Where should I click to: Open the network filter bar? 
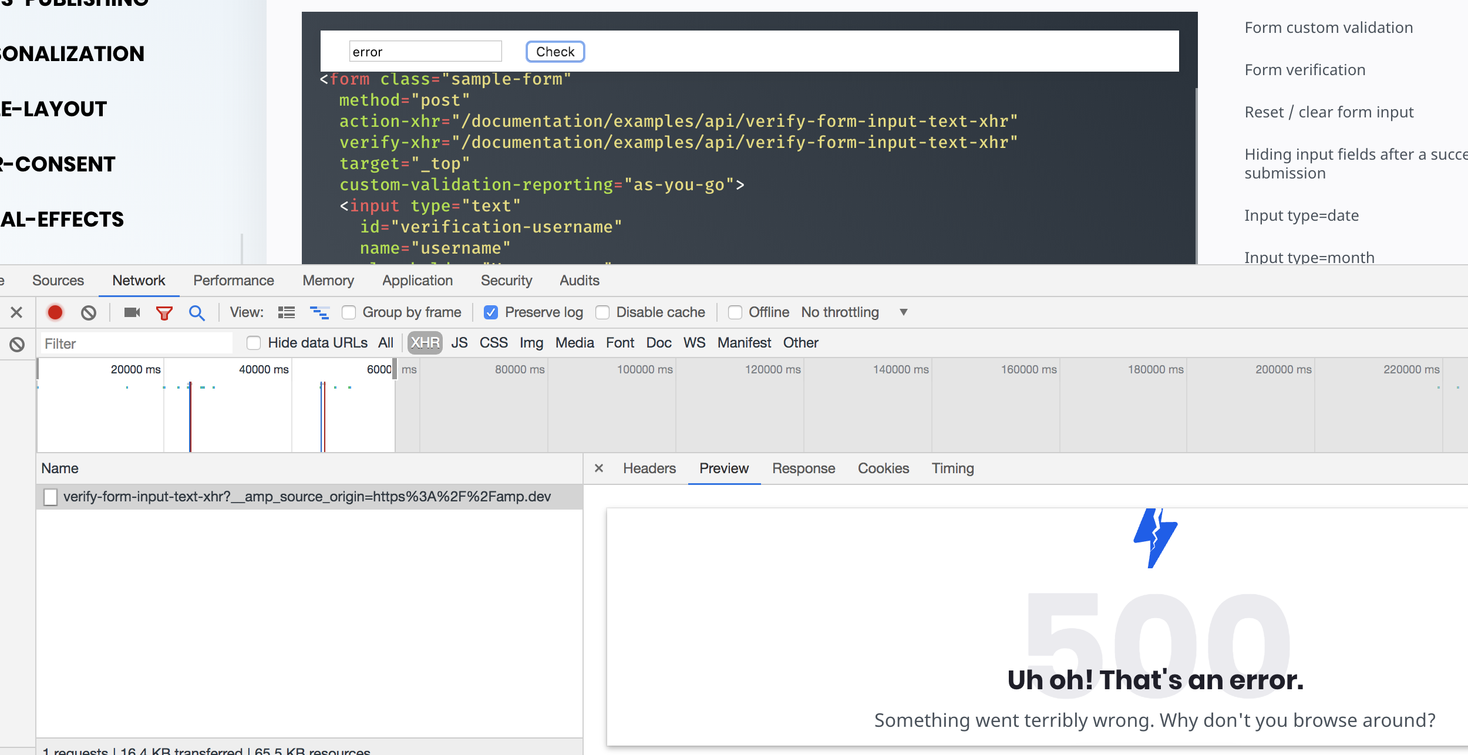(x=165, y=312)
